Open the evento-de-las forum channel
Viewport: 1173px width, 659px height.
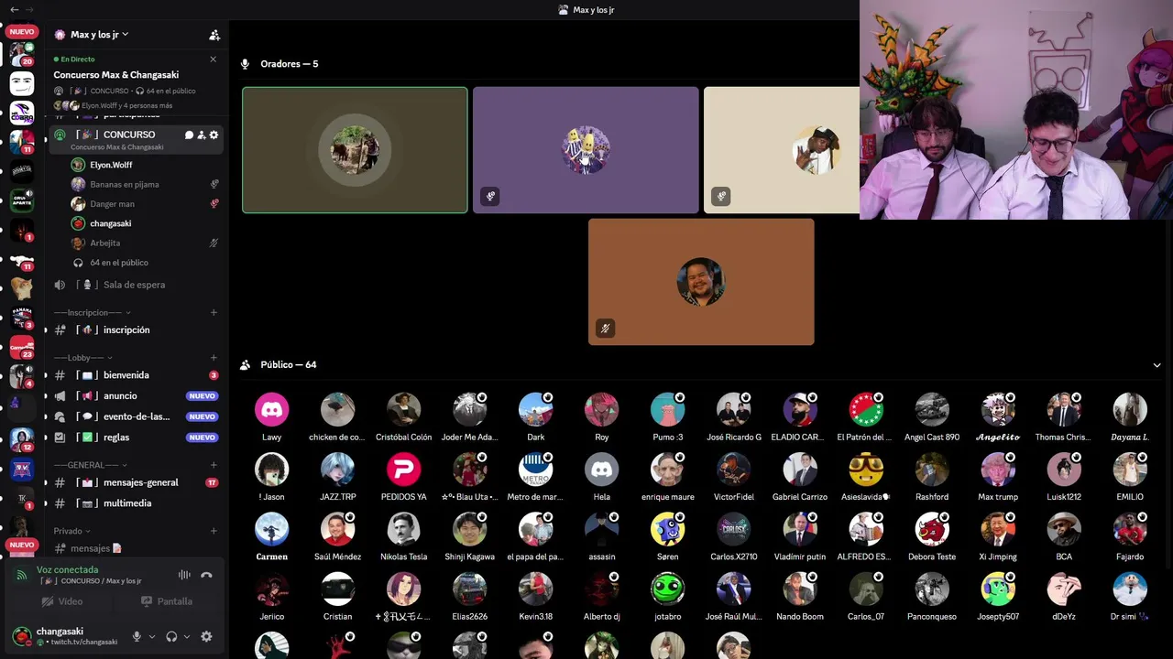pos(136,416)
